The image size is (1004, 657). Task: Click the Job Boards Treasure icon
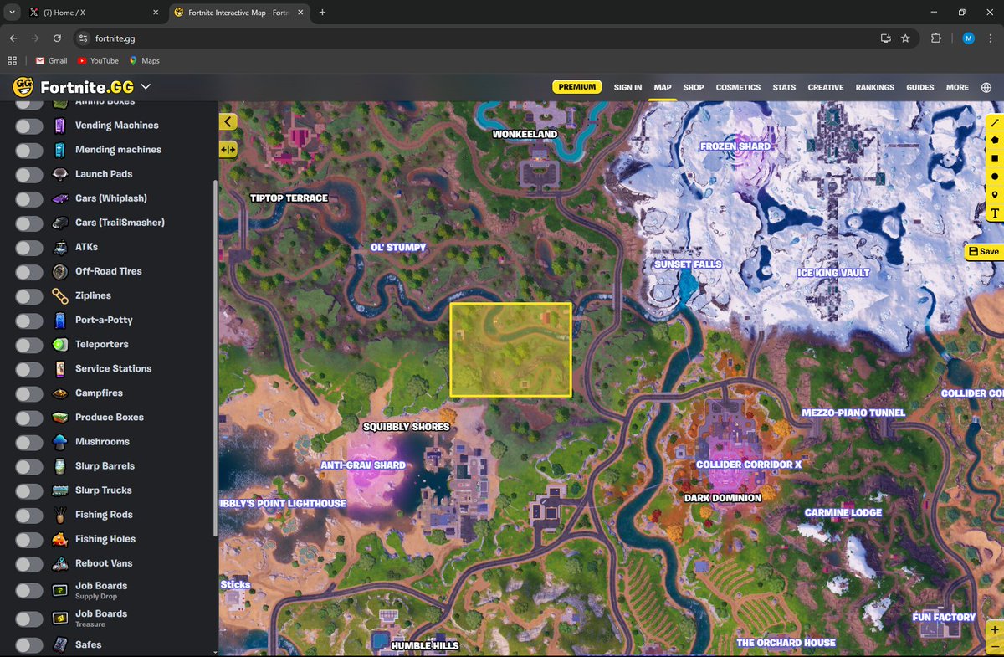(59, 618)
